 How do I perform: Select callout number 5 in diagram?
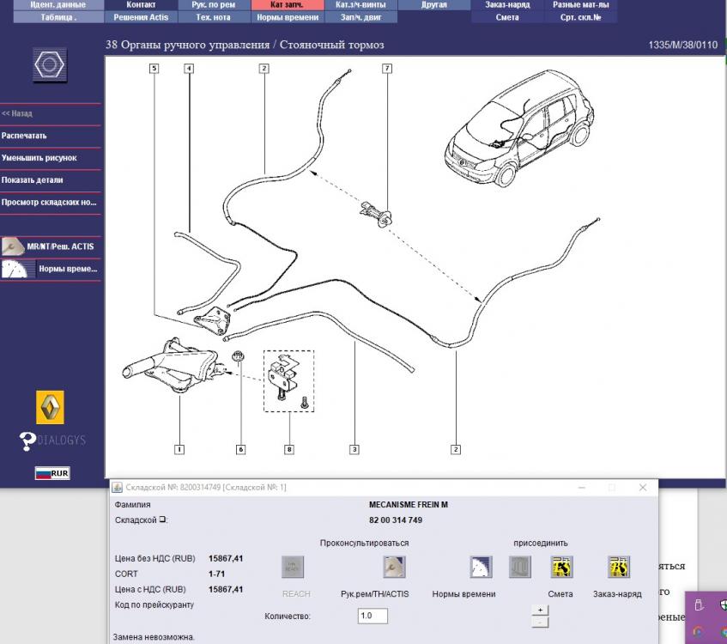tap(154, 69)
